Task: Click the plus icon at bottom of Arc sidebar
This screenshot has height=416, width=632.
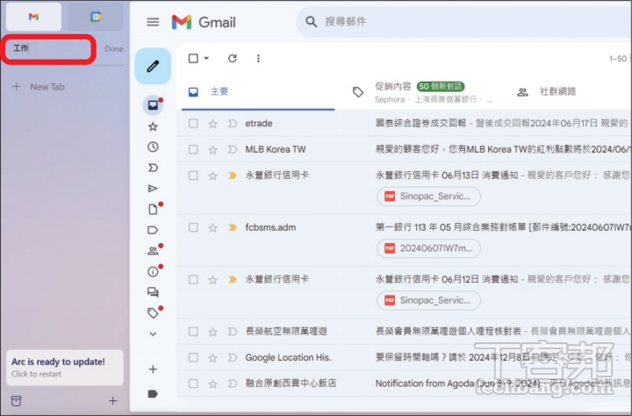Action: (x=113, y=401)
